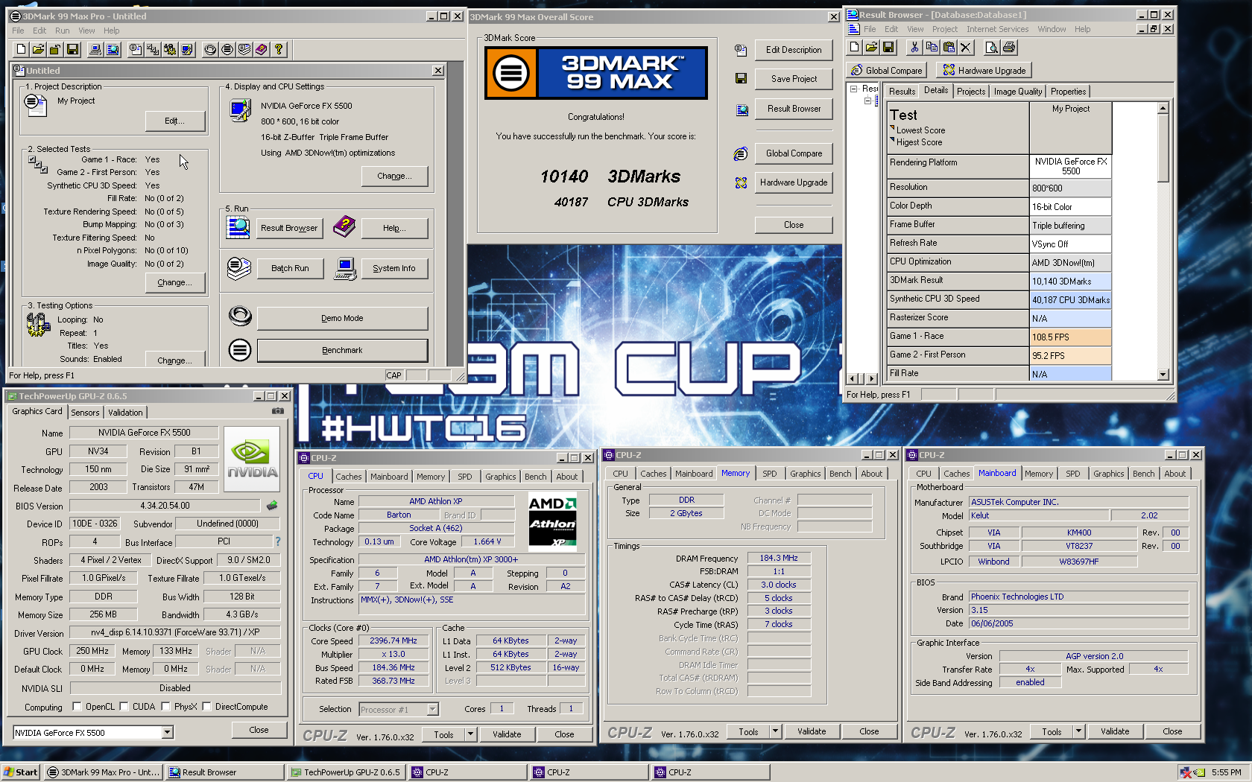Switch to Result Browser taskbar item

point(224,772)
